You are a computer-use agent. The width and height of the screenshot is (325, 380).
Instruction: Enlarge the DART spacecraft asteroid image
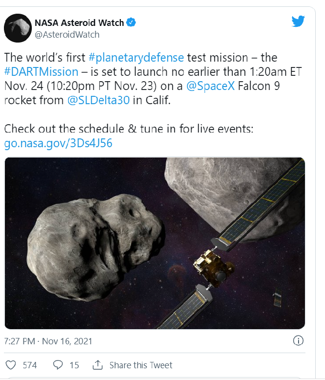tap(155, 243)
